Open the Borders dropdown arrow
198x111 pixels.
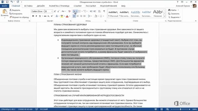[104, 16]
